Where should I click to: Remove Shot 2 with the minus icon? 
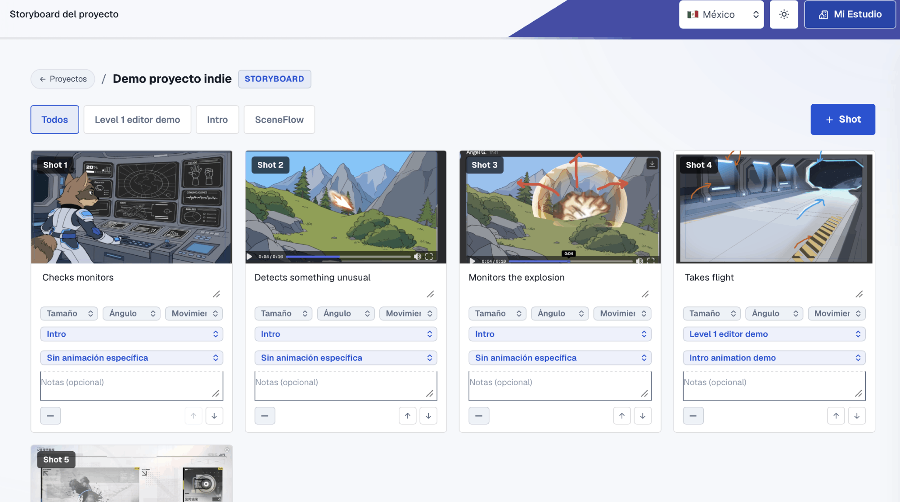[265, 416]
